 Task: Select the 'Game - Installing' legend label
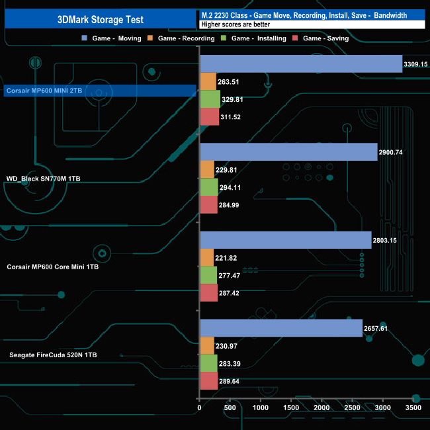[x=259, y=38]
